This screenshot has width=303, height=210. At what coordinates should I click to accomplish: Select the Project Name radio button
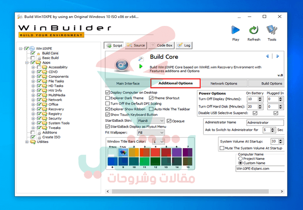click(x=240, y=159)
